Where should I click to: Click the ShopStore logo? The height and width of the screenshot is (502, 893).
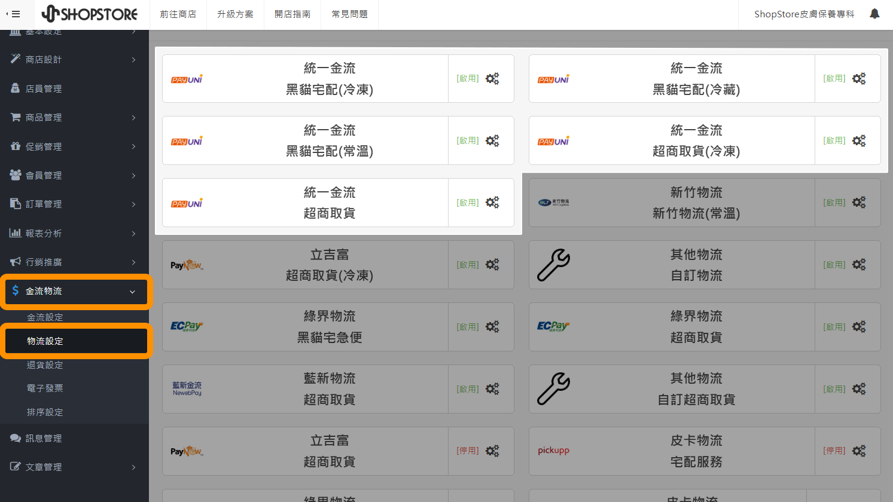pyautogui.click(x=90, y=14)
